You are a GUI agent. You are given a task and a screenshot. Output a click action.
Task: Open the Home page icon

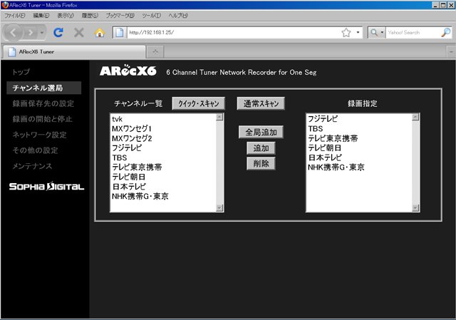100,33
